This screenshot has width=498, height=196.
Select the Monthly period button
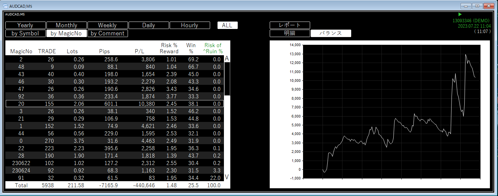[x=67, y=25]
